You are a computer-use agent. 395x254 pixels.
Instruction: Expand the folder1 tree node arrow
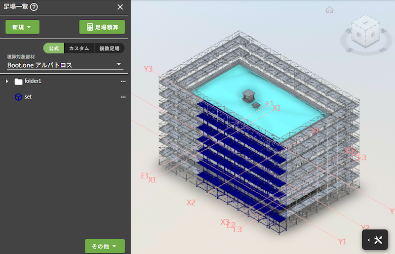7,81
